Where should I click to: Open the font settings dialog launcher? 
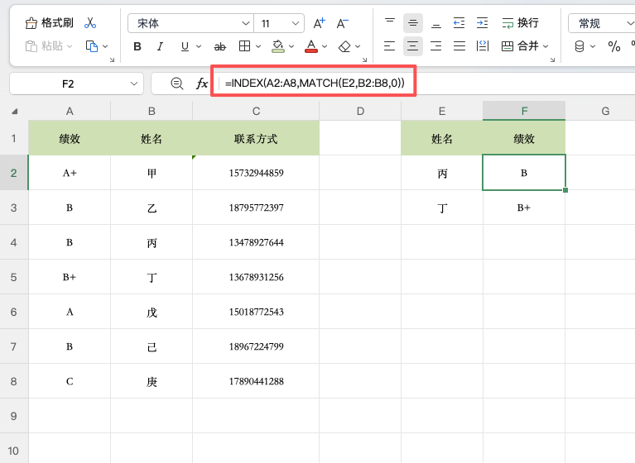364,60
